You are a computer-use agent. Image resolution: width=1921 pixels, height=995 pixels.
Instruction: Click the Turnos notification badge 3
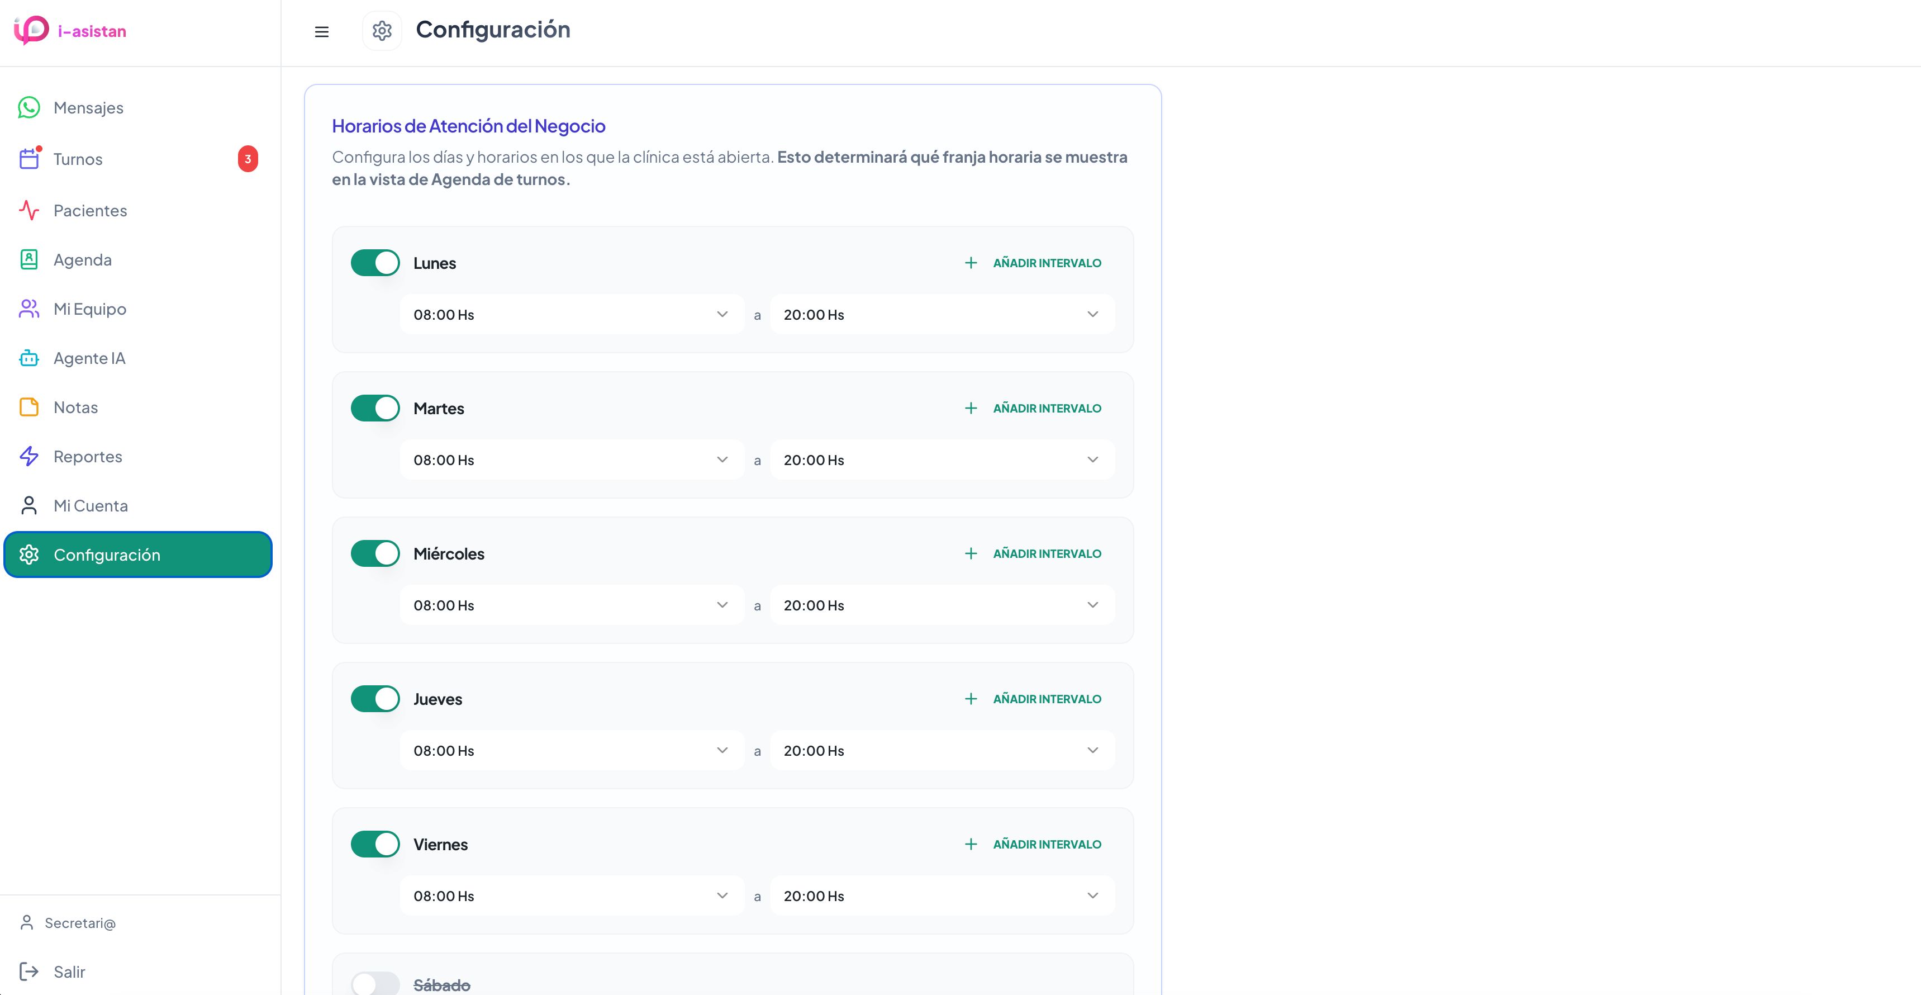click(248, 159)
